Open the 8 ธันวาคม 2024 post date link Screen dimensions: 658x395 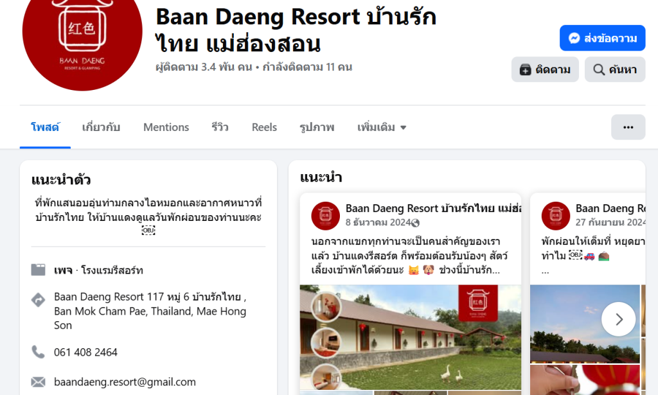click(x=378, y=222)
